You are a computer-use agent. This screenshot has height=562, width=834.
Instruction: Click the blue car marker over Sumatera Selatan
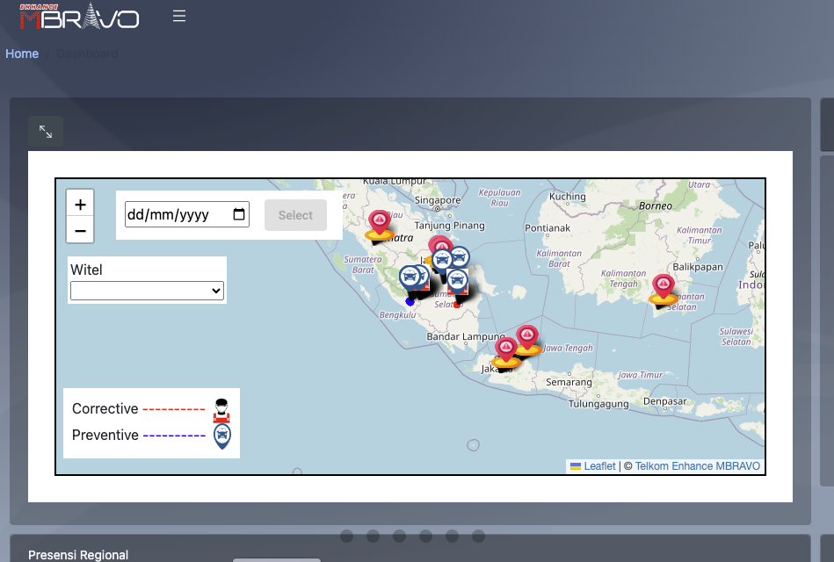457,281
